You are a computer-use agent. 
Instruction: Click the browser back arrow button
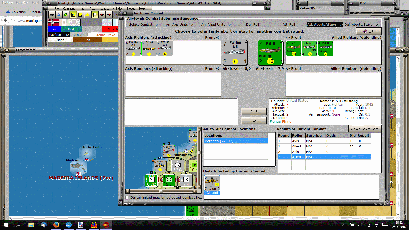coord(5,20)
